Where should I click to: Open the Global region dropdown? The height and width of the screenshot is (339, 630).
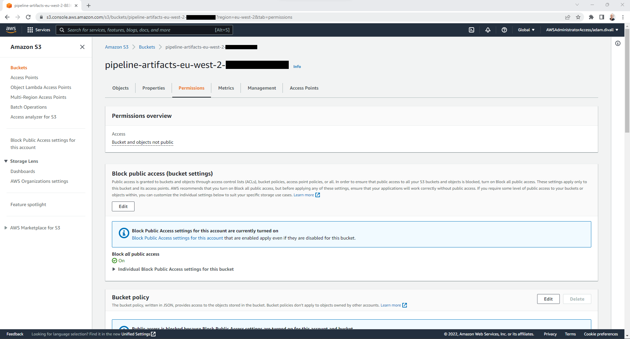526,30
